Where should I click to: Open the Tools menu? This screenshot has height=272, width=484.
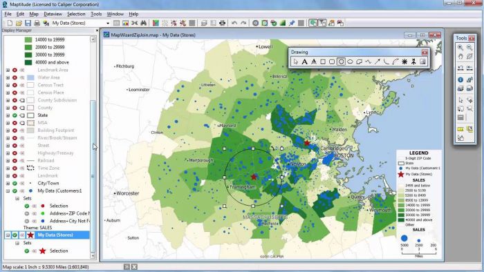96,14
